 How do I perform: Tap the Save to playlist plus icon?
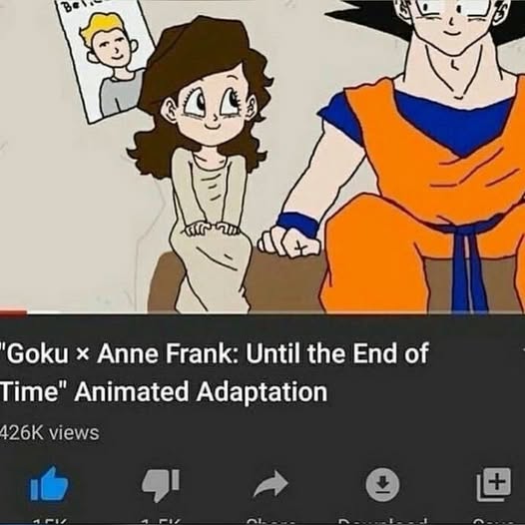494,484
